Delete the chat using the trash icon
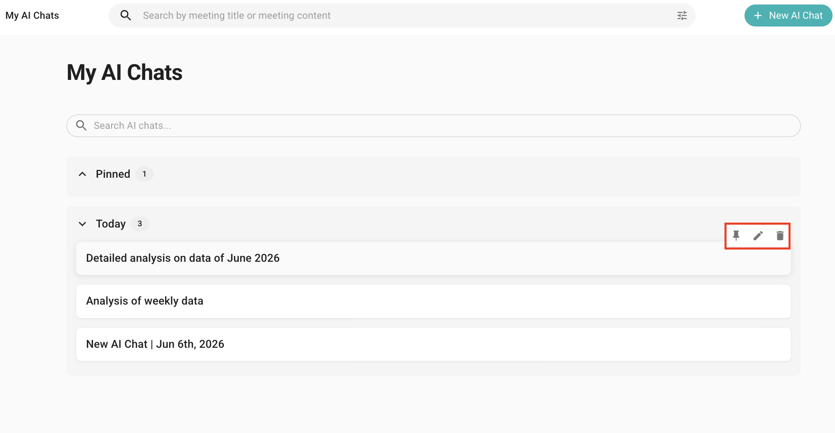 [780, 236]
